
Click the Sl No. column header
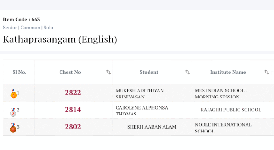point(19,72)
